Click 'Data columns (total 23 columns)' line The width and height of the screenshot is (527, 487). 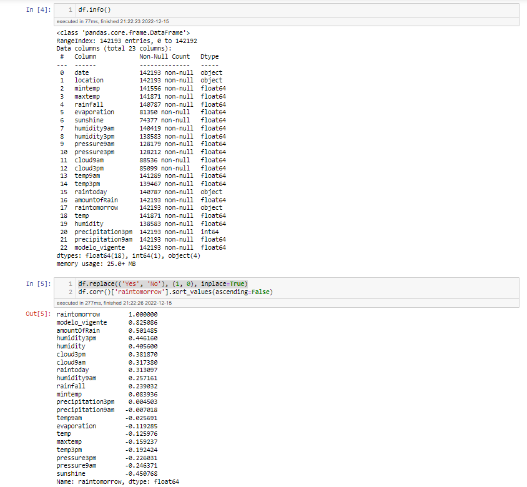[x=114, y=49]
